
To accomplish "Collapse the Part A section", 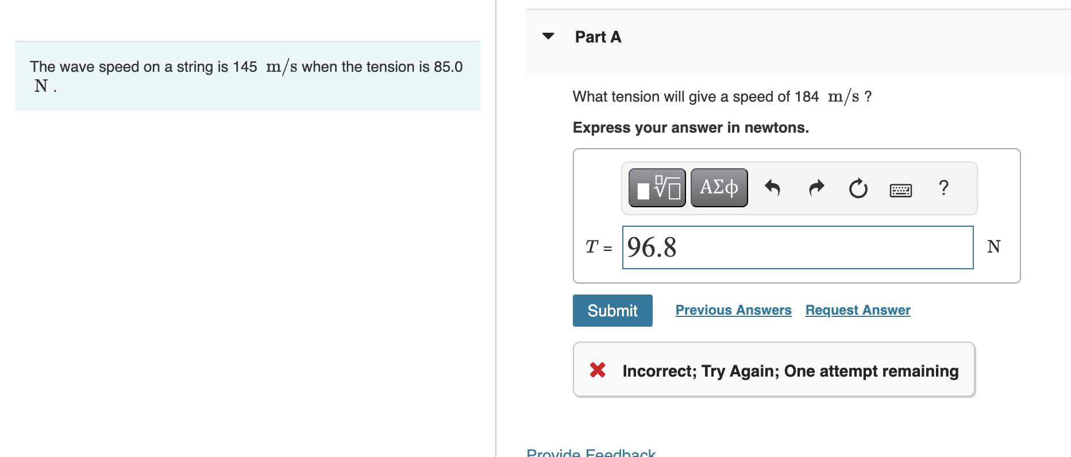I will 548,36.
